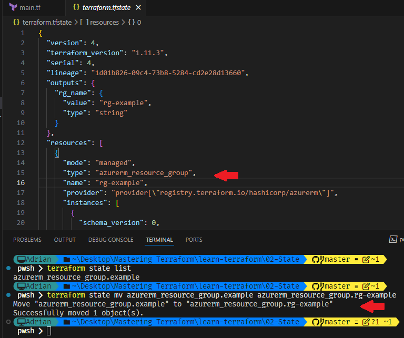Image resolution: width=404 pixels, height=338 pixels.
Task: Select the TERMINAL panel tab
Action: click(x=159, y=240)
